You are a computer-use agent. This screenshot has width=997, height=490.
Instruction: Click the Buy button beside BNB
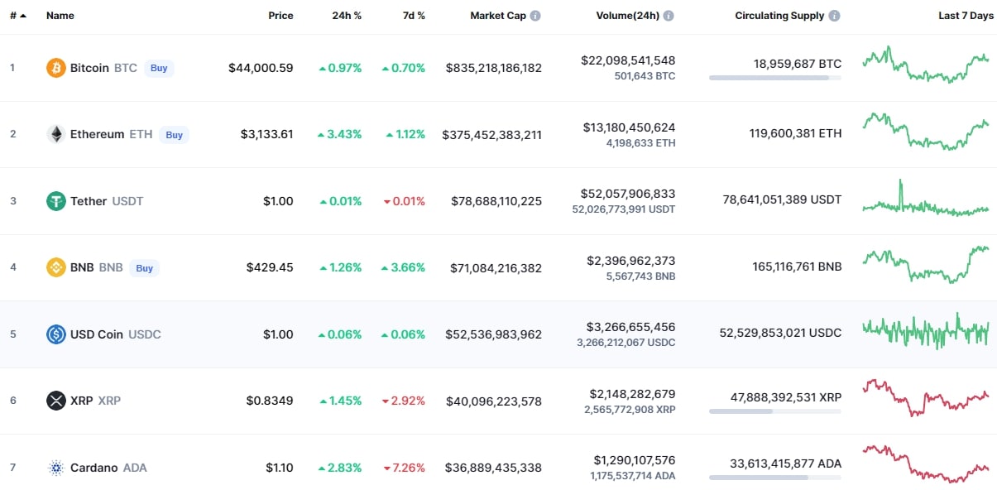pos(145,268)
